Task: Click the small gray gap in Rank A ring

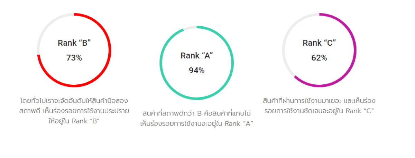Action: coord(190,28)
